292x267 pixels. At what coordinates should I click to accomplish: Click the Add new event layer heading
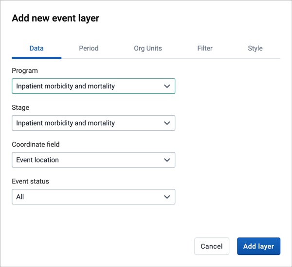[55, 18]
